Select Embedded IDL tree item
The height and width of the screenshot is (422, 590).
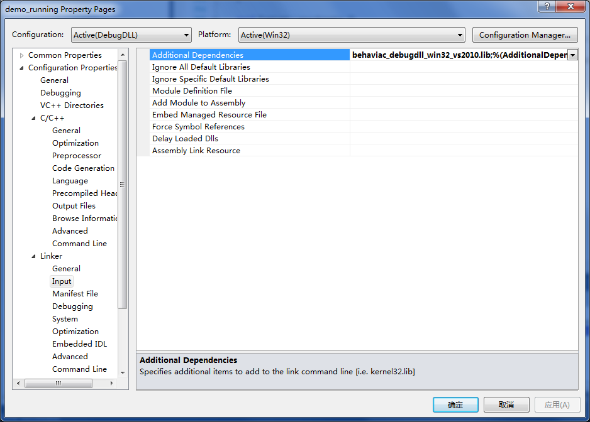point(79,344)
